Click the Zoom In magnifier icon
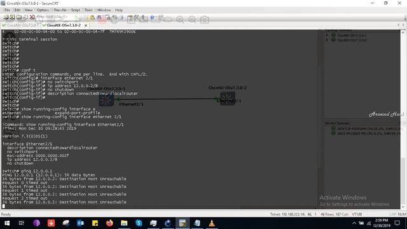 (x=179, y=20)
